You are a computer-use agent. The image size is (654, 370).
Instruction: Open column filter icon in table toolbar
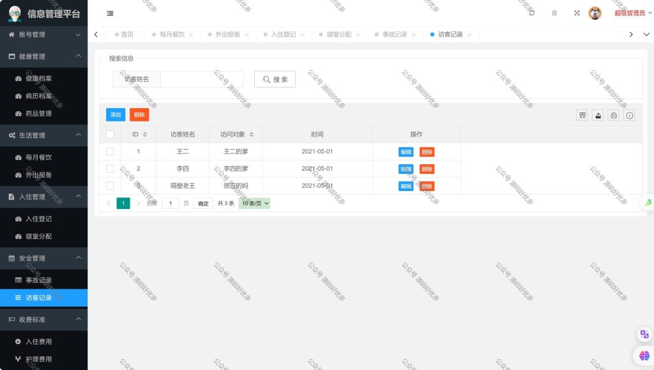point(582,116)
